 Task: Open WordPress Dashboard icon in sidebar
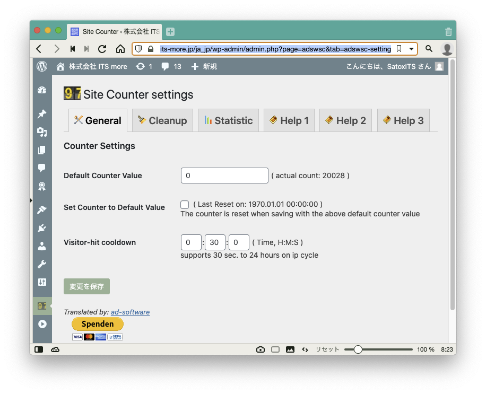(x=42, y=90)
